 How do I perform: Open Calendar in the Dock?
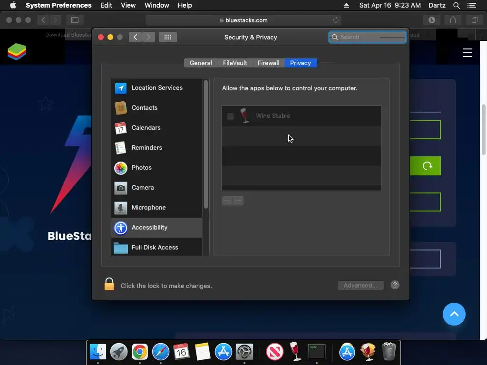181,352
